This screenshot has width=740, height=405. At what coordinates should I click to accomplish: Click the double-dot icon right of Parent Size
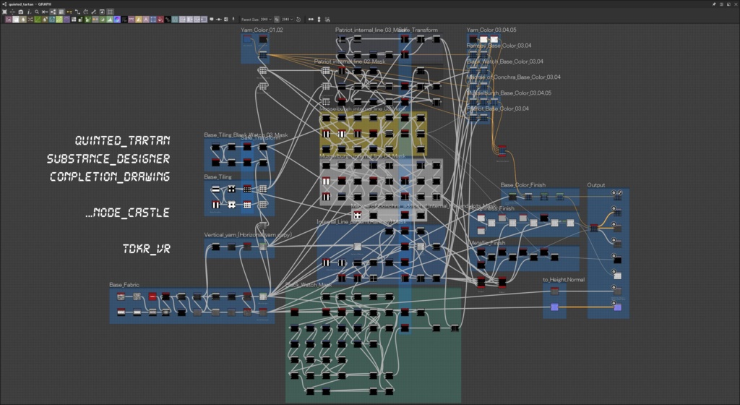click(311, 20)
